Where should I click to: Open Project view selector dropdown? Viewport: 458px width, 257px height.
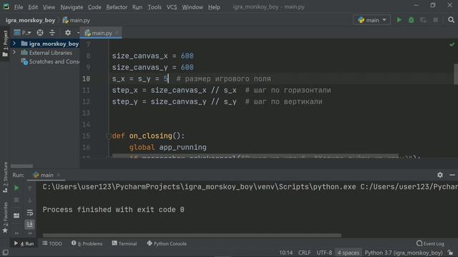pos(22,33)
